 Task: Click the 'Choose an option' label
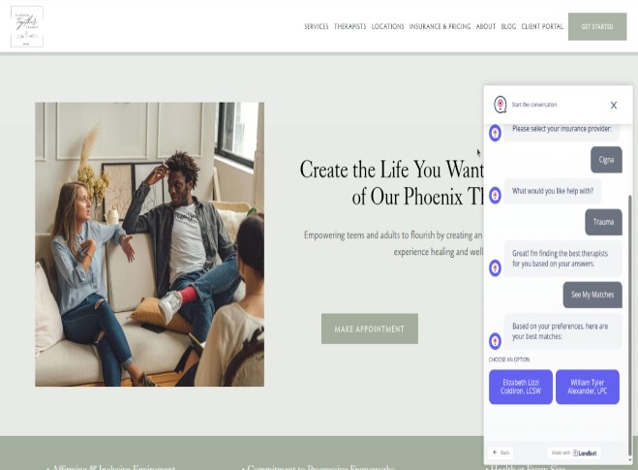click(x=509, y=360)
